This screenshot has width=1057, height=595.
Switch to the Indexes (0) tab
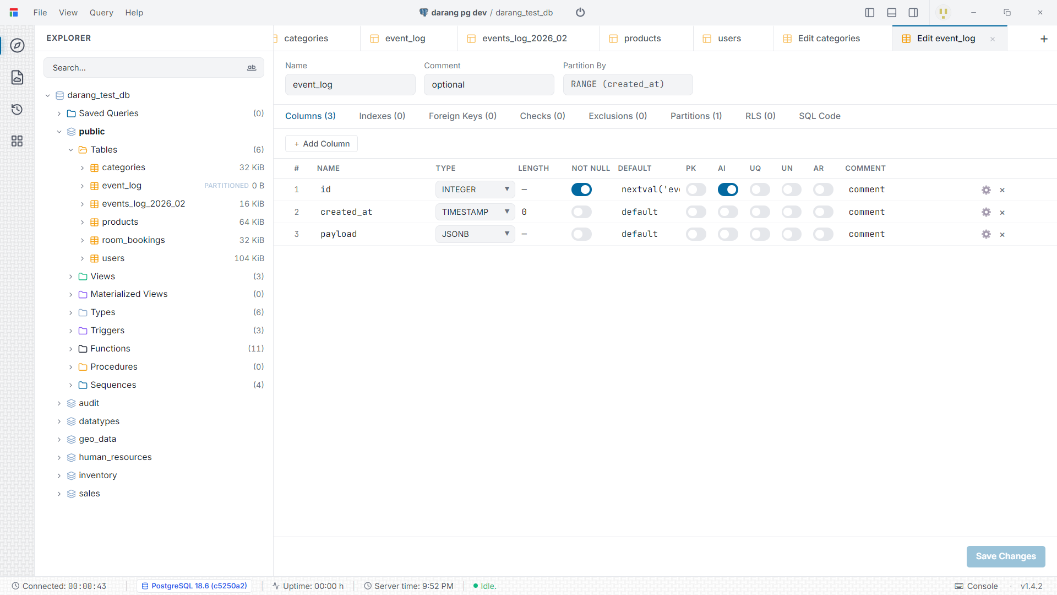click(382, 116)
